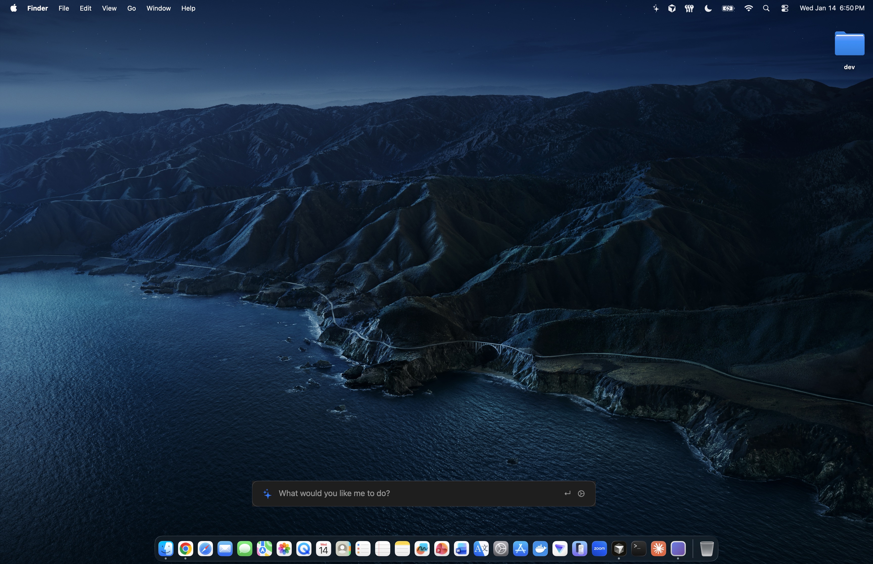Open the Photos app in dock
This screenshot has height=564, width=873.
pos(284,549)
